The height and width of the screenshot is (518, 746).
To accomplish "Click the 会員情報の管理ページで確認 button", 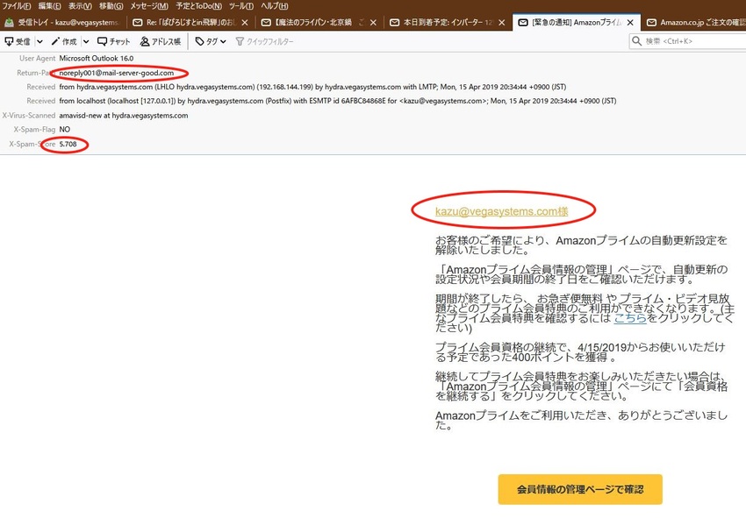I will (x=580, y=489).
